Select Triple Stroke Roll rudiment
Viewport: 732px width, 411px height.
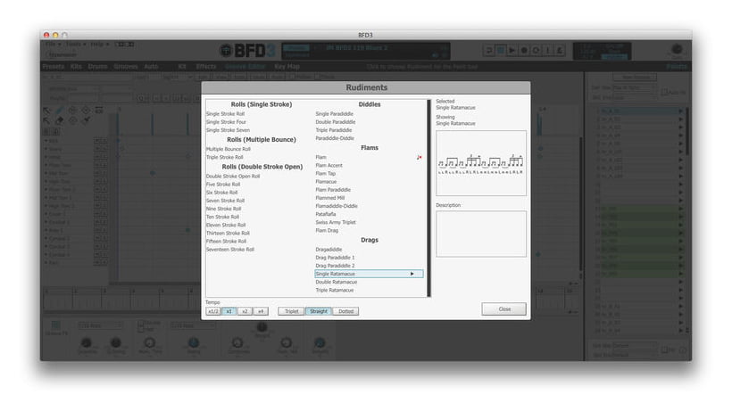(x=225, y=158)
